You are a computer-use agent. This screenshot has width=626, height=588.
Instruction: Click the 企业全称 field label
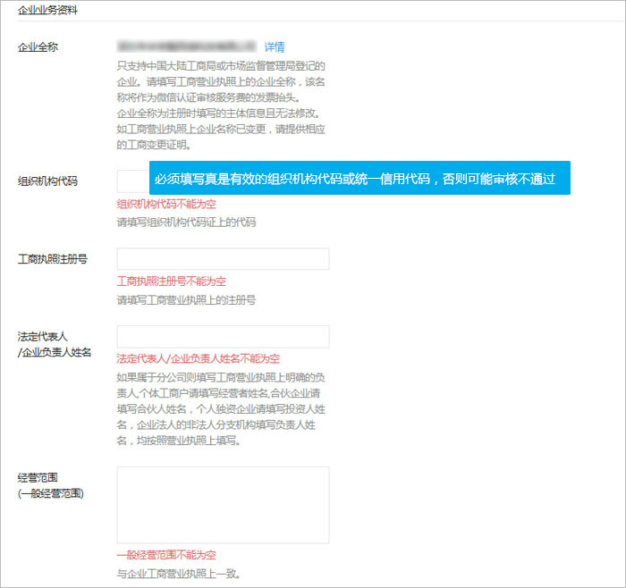pyautogui.click(x=38, y=47)
